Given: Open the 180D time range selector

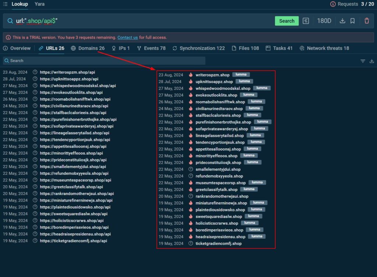Looking at the screenshot, I should 324,21.
